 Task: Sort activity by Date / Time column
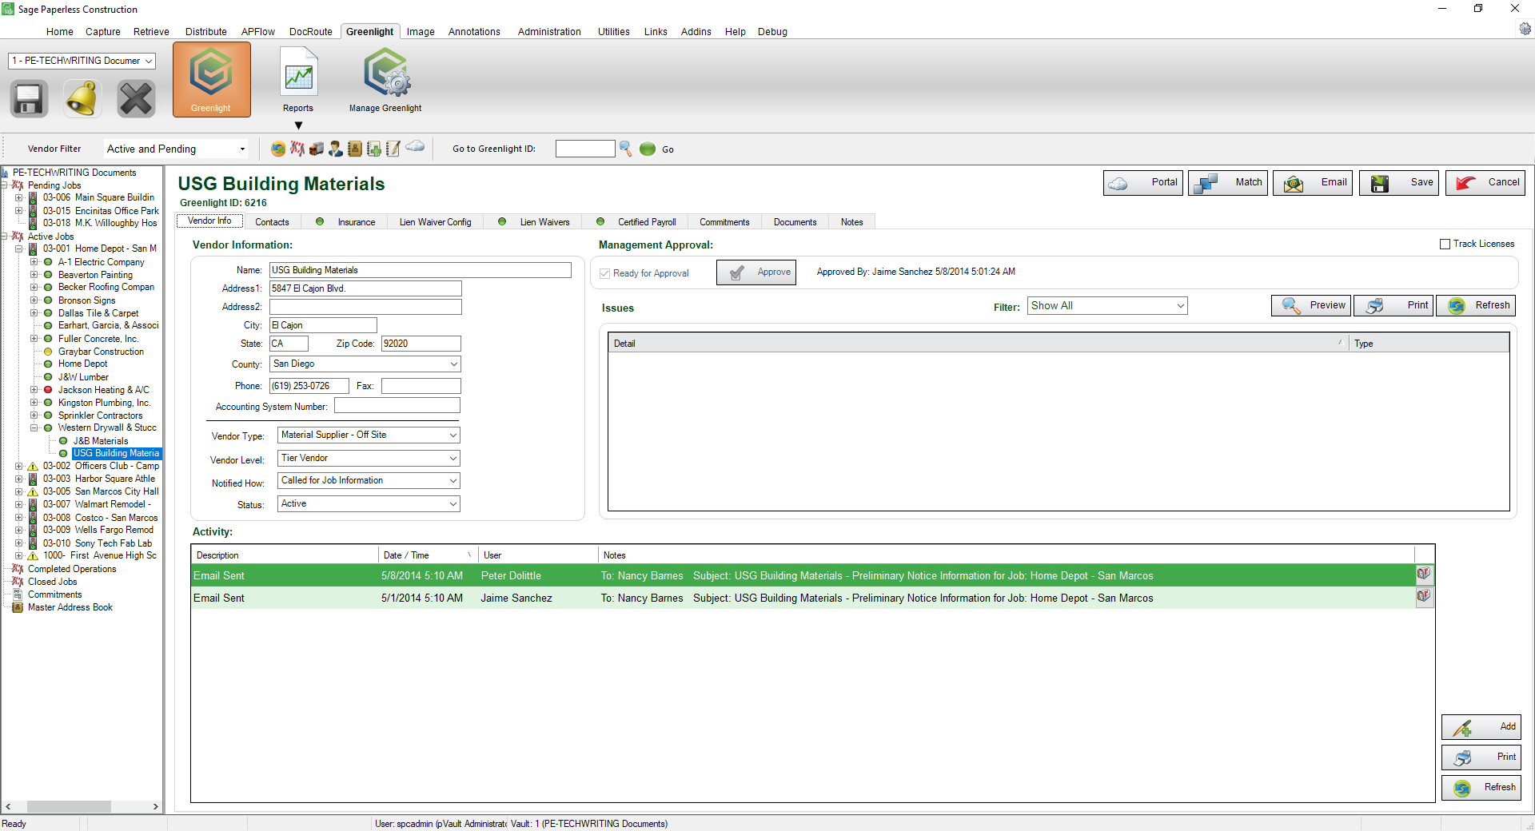[x=428, y=555]
